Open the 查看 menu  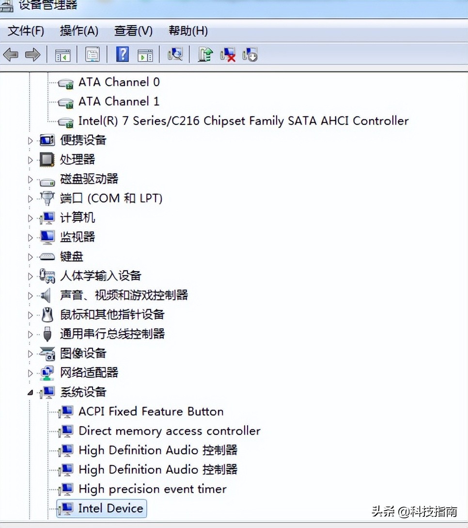coord(133,31)
